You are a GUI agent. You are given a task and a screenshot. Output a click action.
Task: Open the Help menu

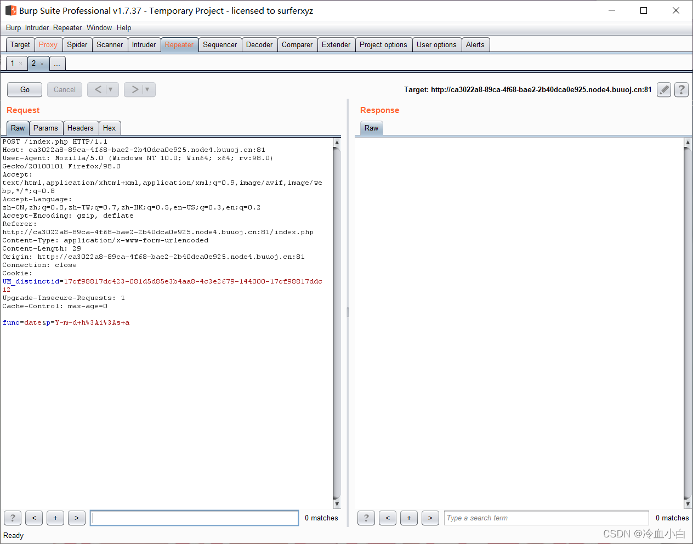click(124, 27)
